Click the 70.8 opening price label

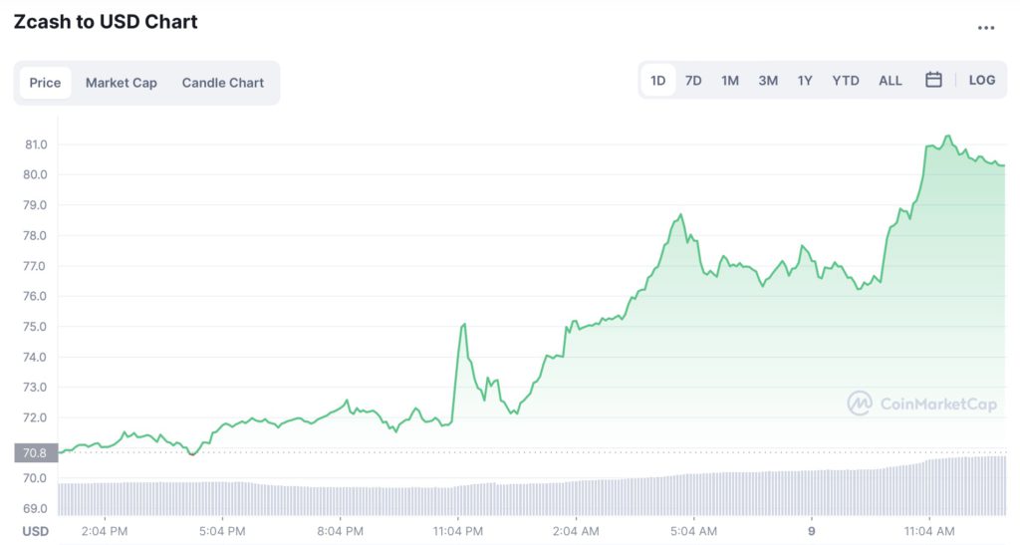tap(35, 453)
